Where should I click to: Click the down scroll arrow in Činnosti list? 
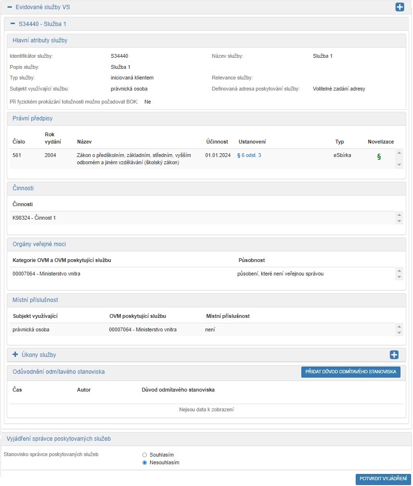(x=399, y=221)
